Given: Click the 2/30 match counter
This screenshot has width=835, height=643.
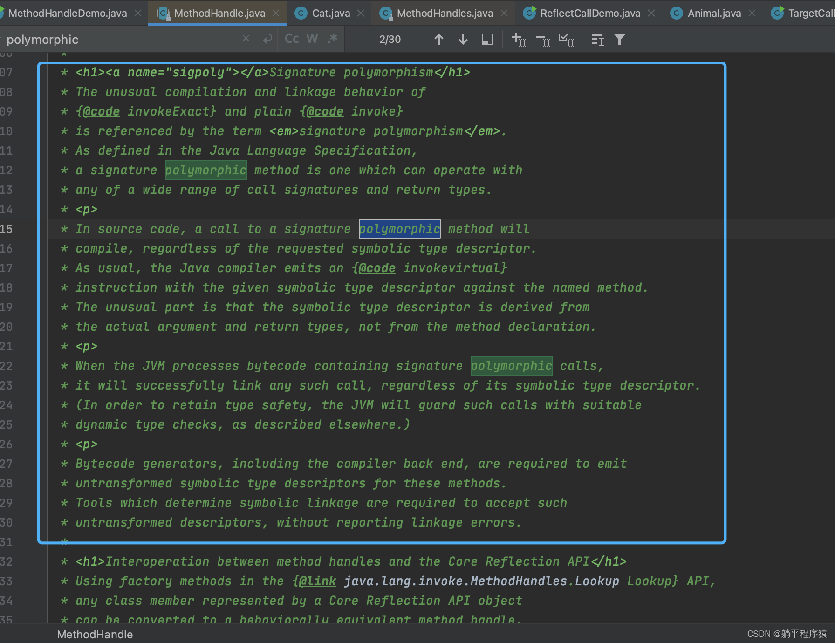Looking at the screenshot, I should pos(390,40).
